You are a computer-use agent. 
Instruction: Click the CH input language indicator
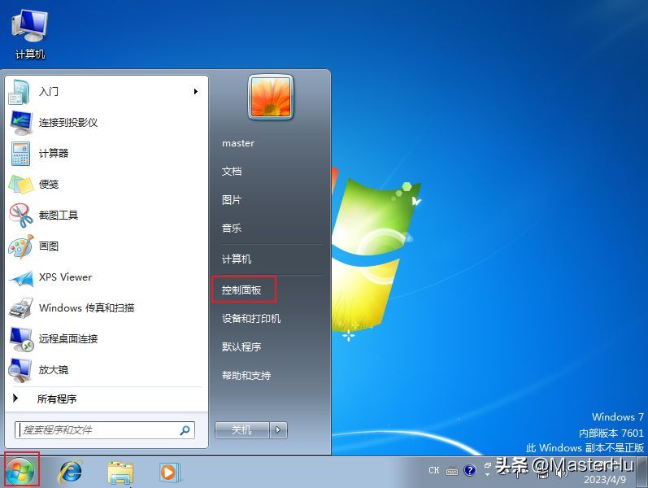pyautogui.click(x=434, y=470)
